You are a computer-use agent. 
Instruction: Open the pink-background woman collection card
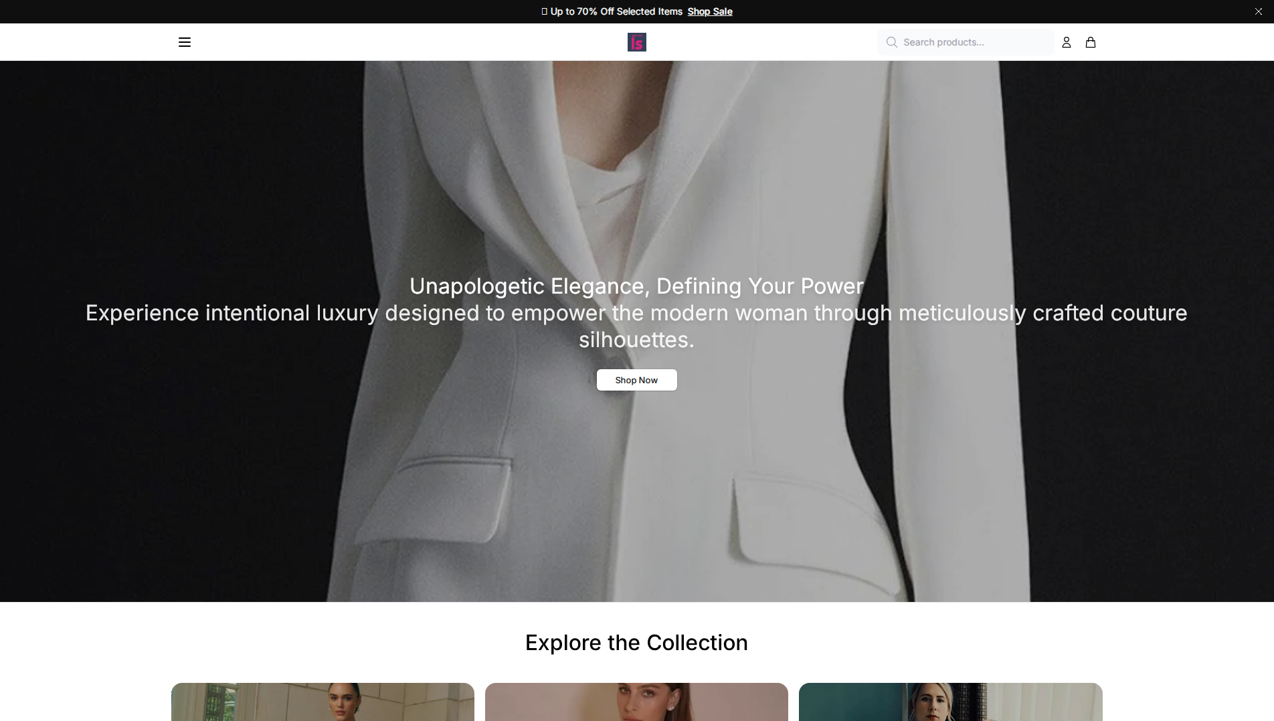pos(636,702)
